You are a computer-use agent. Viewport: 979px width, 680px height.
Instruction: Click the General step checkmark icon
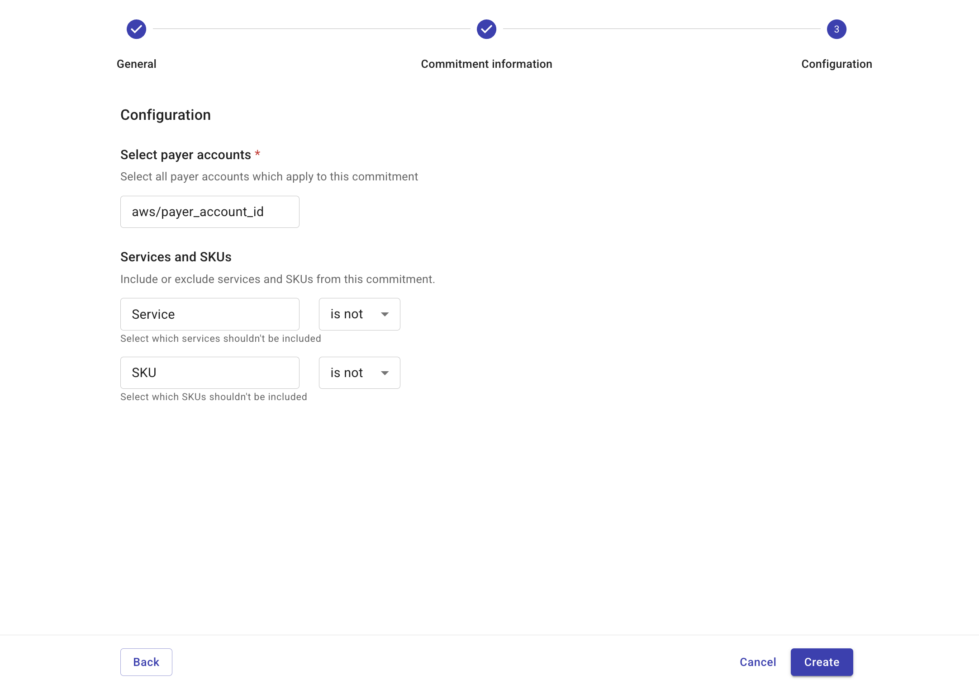pos(136,29)
